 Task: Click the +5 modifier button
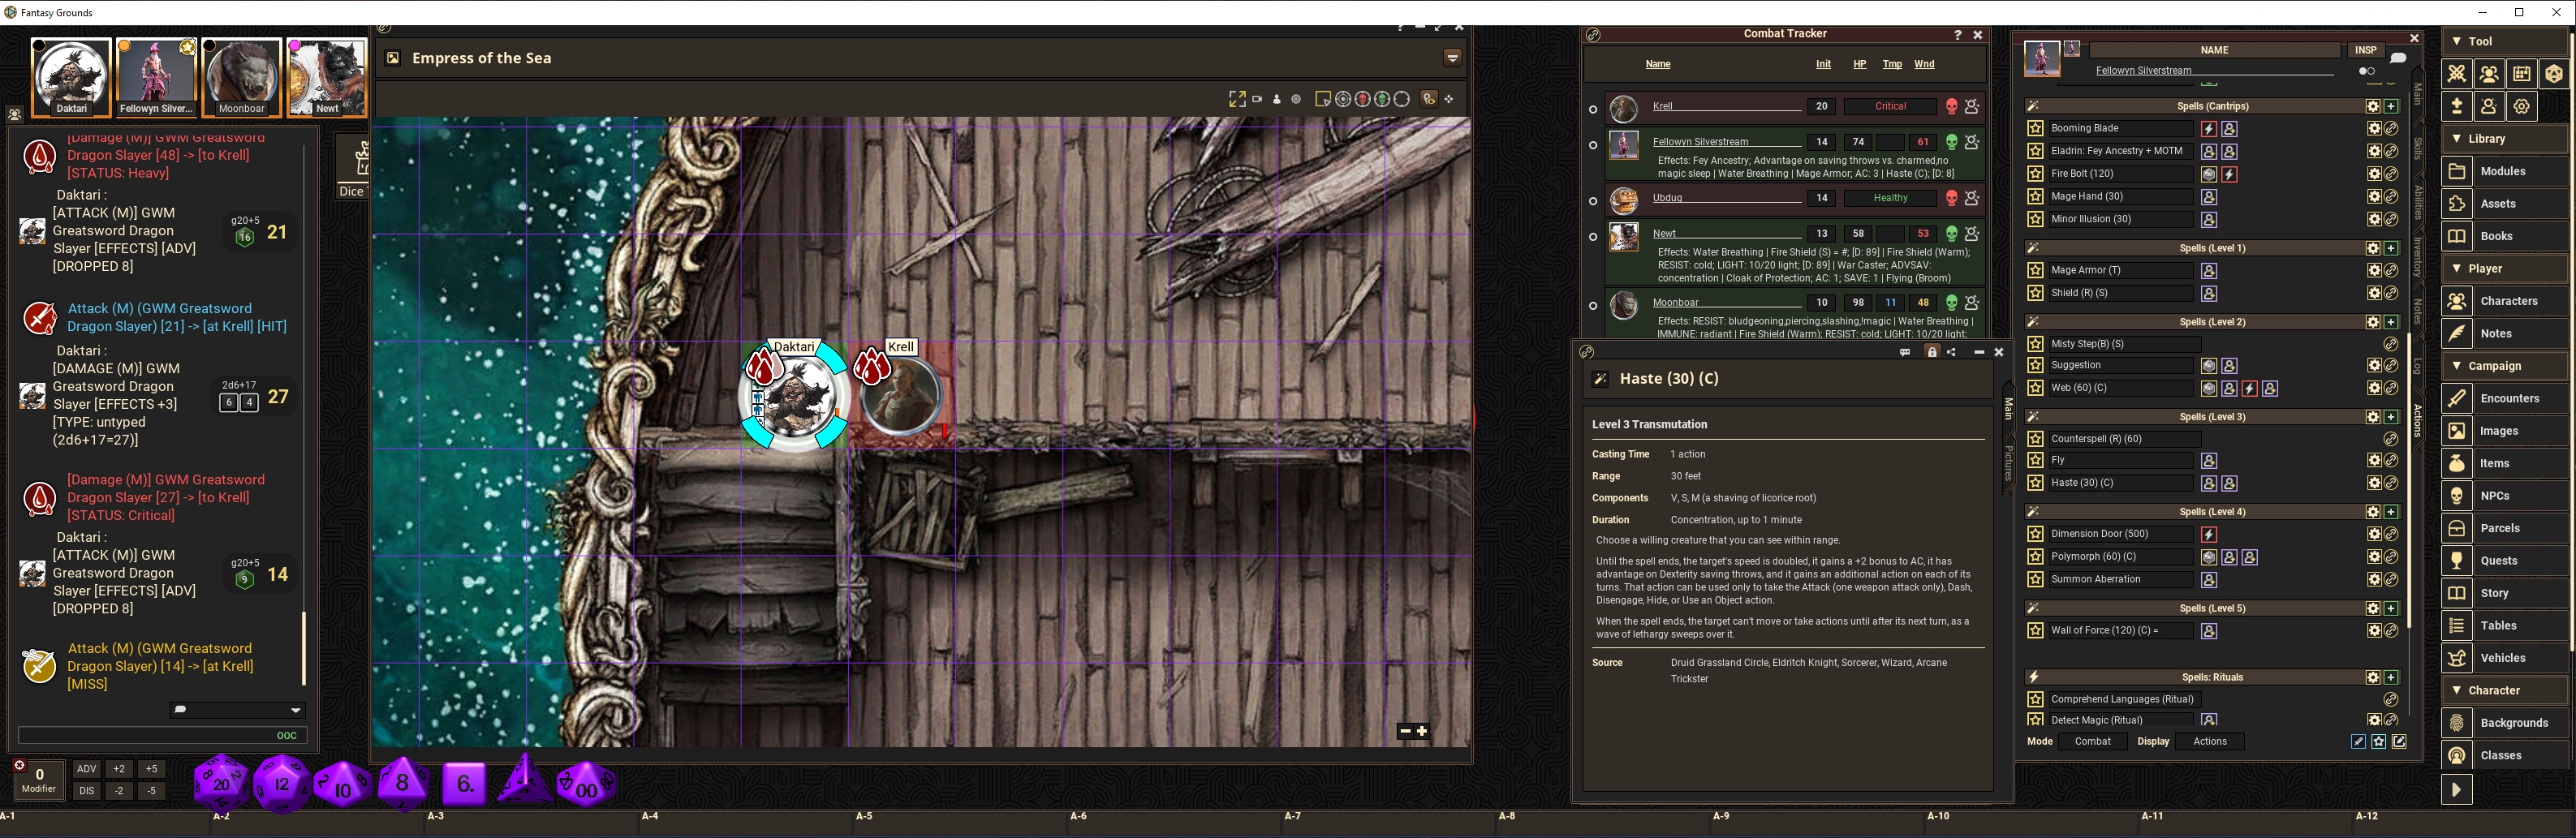pyautogui.click(x=151, y=770)
